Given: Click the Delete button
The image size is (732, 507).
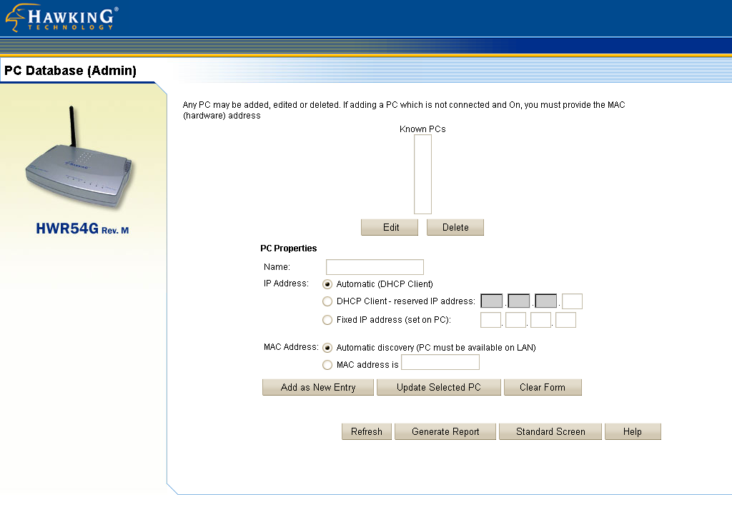Looking at the screenshot, I should coord(455,227).
